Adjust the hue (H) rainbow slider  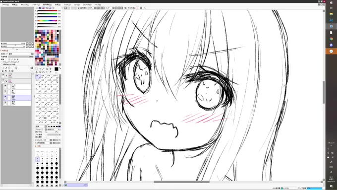[x=47, y=21]
